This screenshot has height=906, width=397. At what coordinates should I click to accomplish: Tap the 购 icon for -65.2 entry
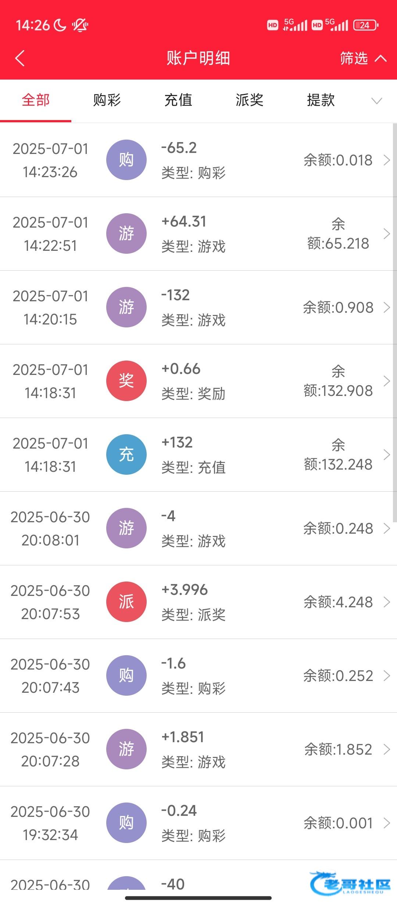(126, 160)
